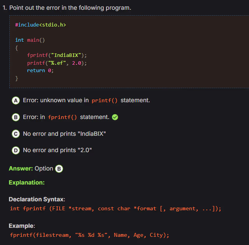The image size is (249, 245).
Task: Select the option A circle
Action: coord(16,101)
